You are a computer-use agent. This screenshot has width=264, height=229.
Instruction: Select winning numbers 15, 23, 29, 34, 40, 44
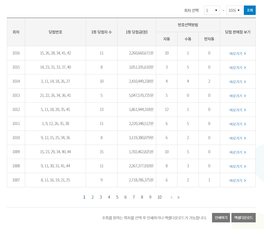(x=55, y=152)
